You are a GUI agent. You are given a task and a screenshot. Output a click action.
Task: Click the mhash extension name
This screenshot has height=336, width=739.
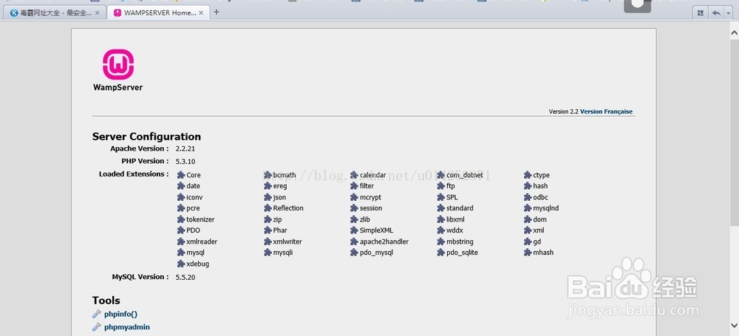[x=543, y=253]
